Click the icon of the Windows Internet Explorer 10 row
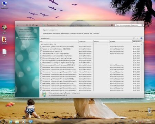The height and width of the screenshot is (124, 155). click(41, 51)
